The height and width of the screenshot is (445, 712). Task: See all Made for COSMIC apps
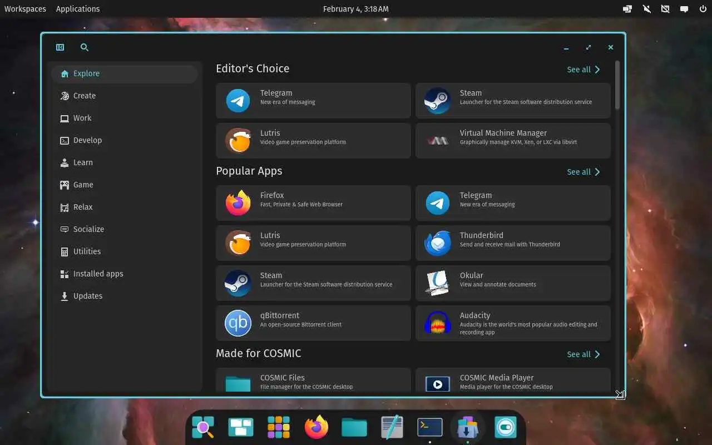(584, 354)
